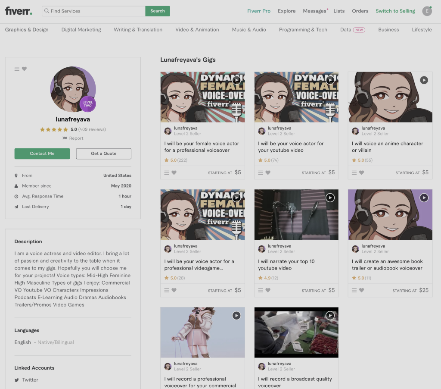Open the lunafreyava profile picture
441x389 pixels.
(x=73, y=89)
